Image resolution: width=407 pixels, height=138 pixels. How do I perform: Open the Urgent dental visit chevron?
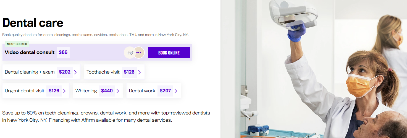pos(64,91)
